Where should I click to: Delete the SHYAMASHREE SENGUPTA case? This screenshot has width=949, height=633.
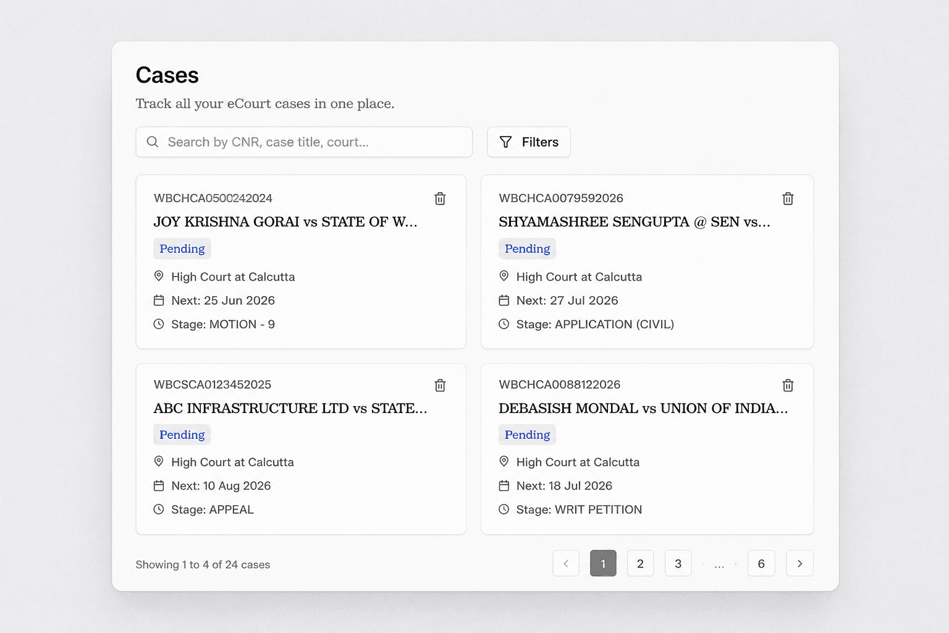click(788, 198)
